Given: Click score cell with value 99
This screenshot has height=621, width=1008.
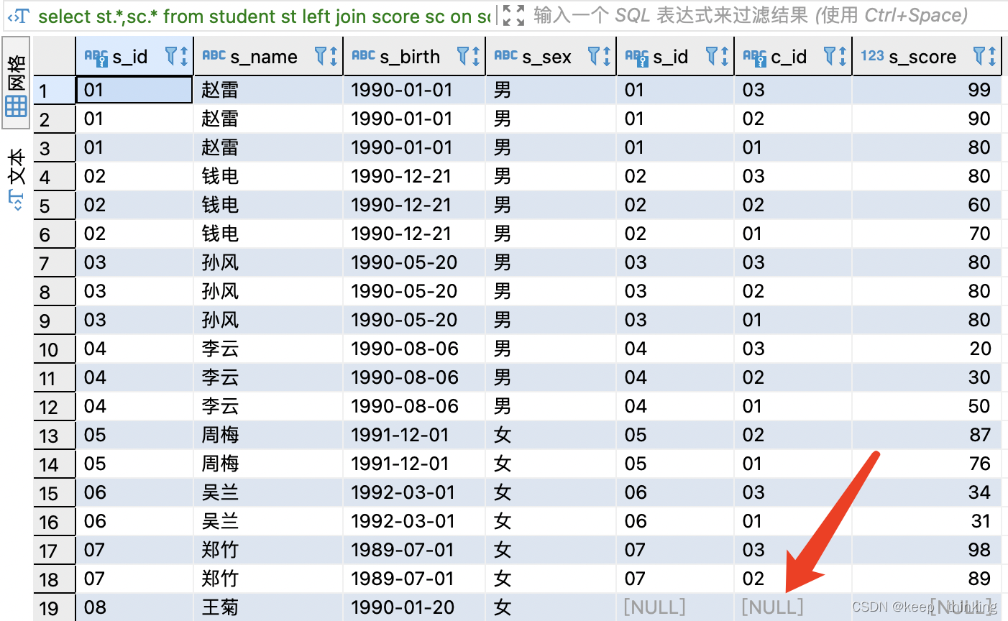Looking at the screenshot, I should point(927,90).
